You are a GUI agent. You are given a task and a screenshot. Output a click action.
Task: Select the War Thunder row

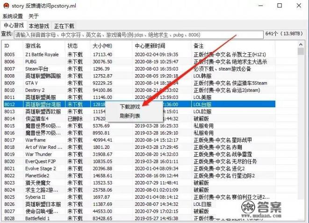[x=139, y=154]
